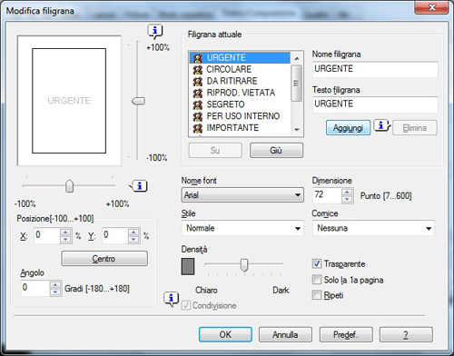Decrease Dimensione with the down spinner

347,200
